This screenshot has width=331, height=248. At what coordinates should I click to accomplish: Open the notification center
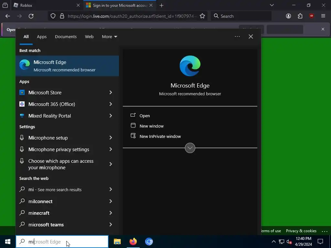tap(320, 242)
